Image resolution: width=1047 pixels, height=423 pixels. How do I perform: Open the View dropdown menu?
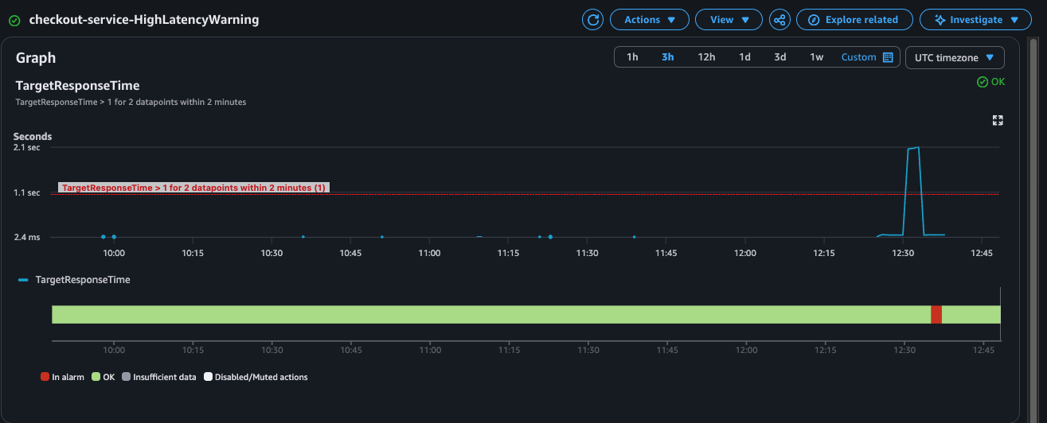pos(729,20)
